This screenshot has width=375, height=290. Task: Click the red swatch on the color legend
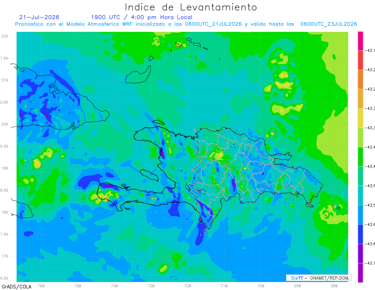pos(360,60)
